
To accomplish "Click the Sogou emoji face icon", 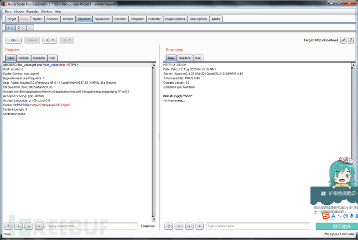I will pyautogui.click(x=346, y=216).
